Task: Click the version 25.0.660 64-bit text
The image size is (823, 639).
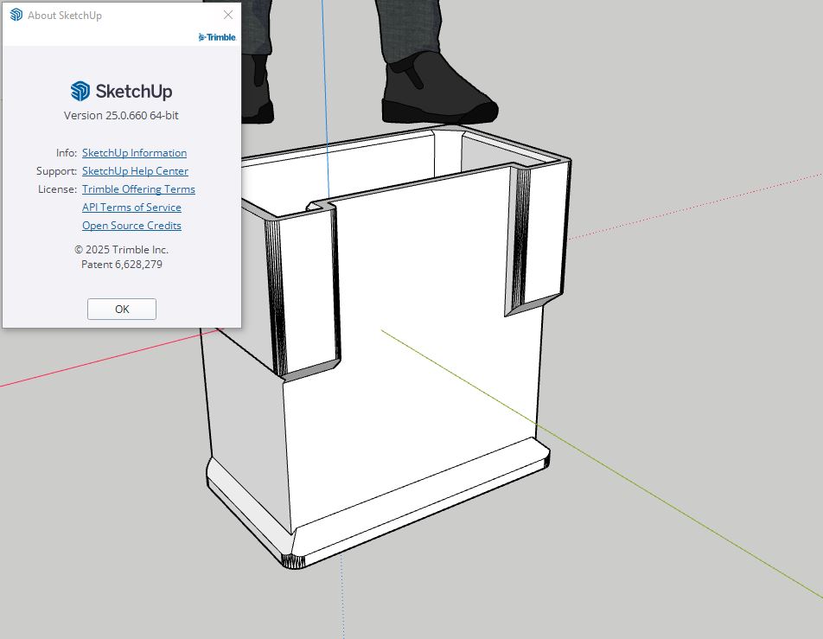Action: point(121,115)
